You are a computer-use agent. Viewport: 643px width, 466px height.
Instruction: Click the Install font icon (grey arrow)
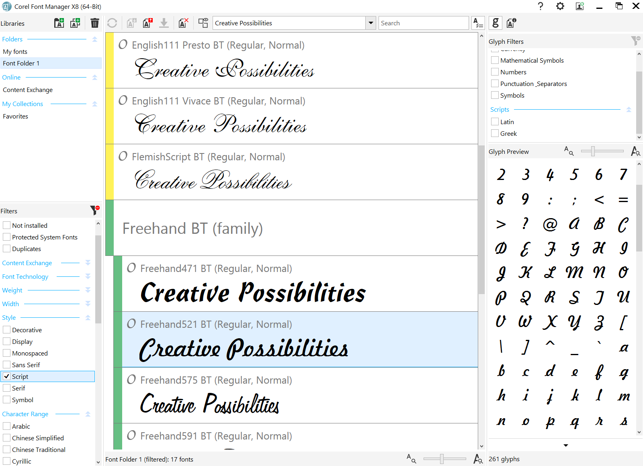pos(131,23)
